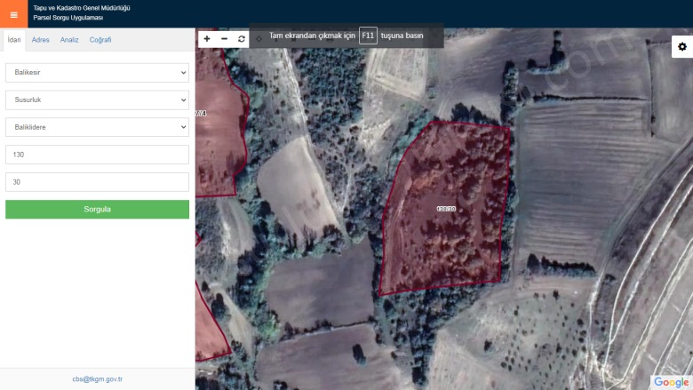The height and width of the screenshot is (390, 693).
Task: Click the cbs@tkgm.gov.tr email link
Action: click(97, 379)
